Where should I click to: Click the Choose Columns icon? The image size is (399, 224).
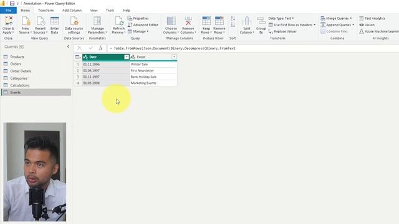[x=171, y=21]
